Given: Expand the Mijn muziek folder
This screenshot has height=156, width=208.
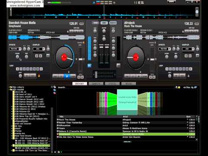Looking at the screenshot, I should pyautogui.click(x=9, y=90).
